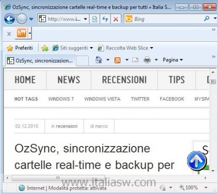Open RECENSIONI in the site navigation

click(x=125, y=80)
